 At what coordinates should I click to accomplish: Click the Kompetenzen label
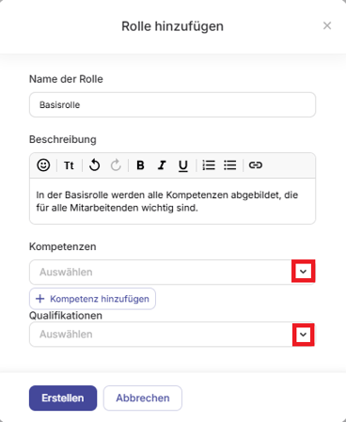(x=63, y=247)
